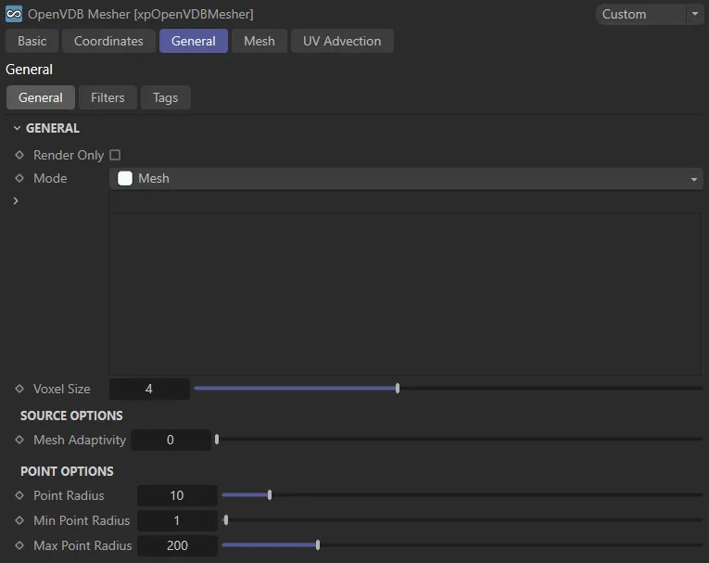Click the Point Radius value field

177,495
